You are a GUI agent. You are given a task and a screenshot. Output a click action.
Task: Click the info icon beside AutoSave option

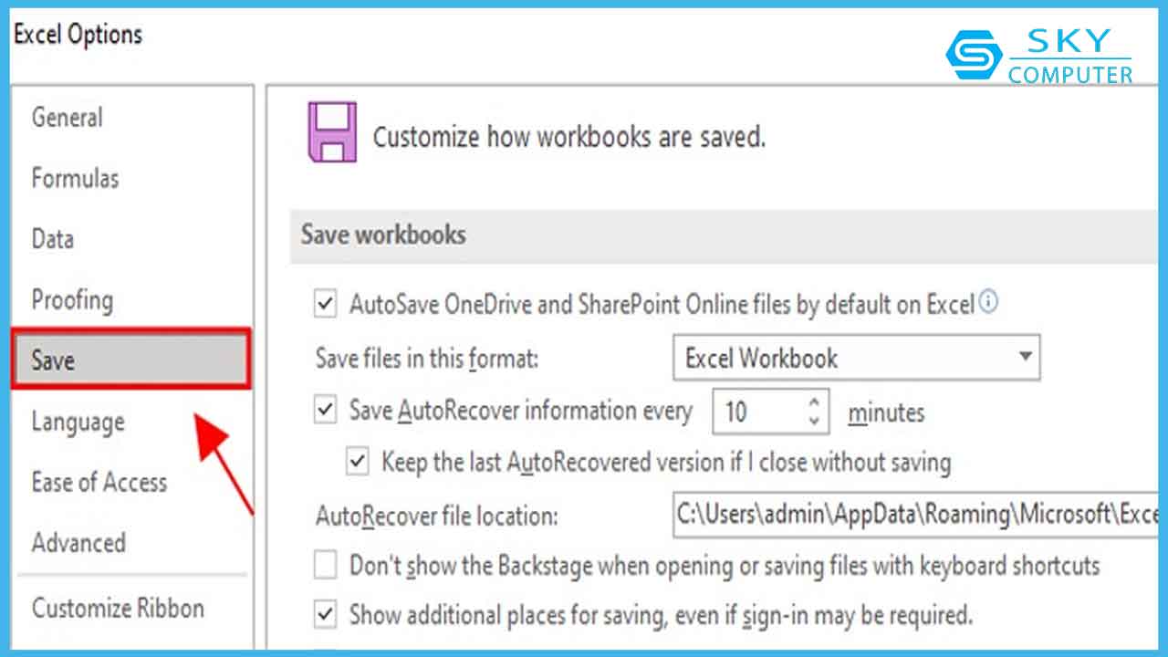click(x=988, y=302)
